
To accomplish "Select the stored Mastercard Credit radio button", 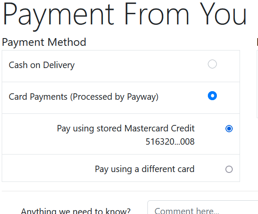I will 229,128.
